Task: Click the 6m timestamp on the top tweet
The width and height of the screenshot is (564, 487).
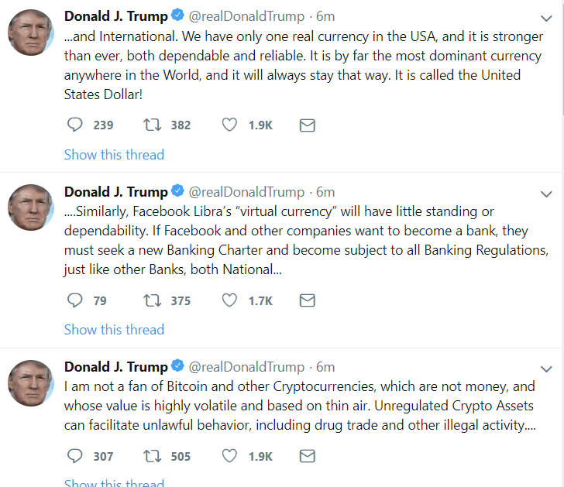Action: tap(325, 16)
